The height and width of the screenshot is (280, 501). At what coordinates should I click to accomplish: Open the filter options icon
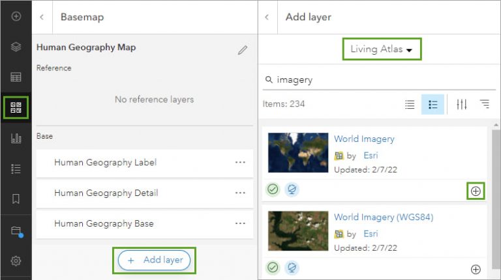[462, 104]
